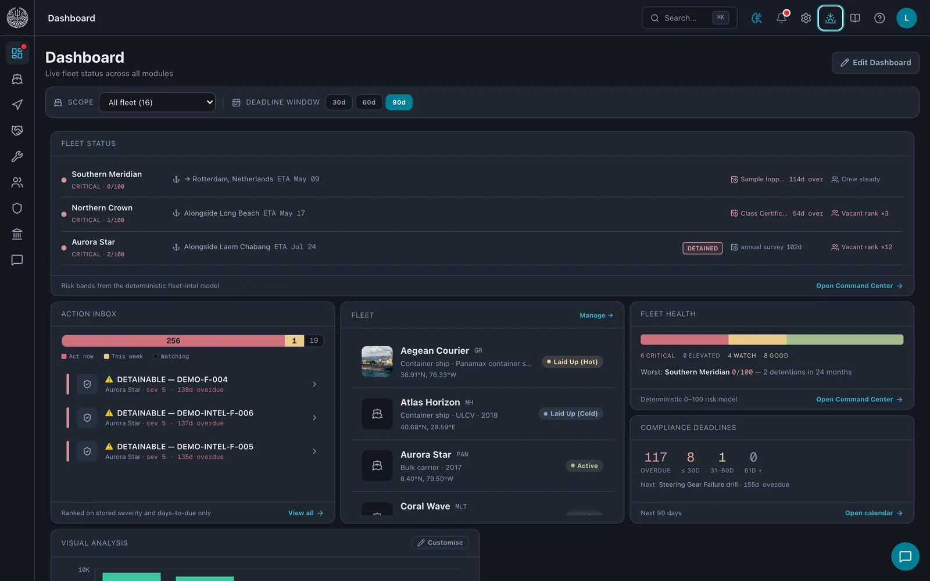This screenshot has height=581, width=930.
Task: Open the vessels ship icon in sidebar
Action: pos(17,79)
